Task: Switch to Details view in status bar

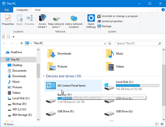Action: point(157,124)
